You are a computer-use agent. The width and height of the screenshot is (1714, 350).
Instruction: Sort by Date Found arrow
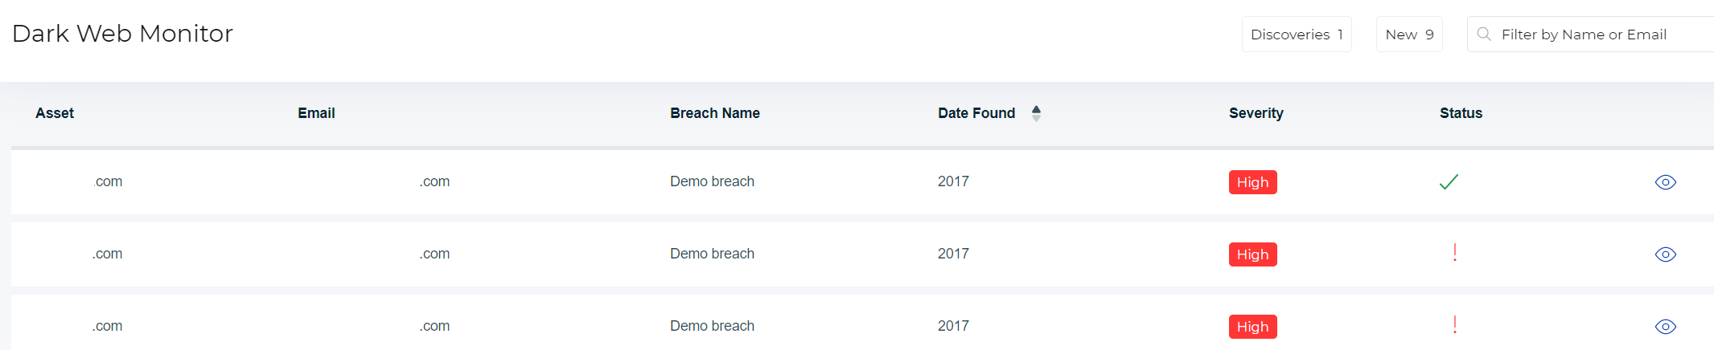[x=1036, y=113]
